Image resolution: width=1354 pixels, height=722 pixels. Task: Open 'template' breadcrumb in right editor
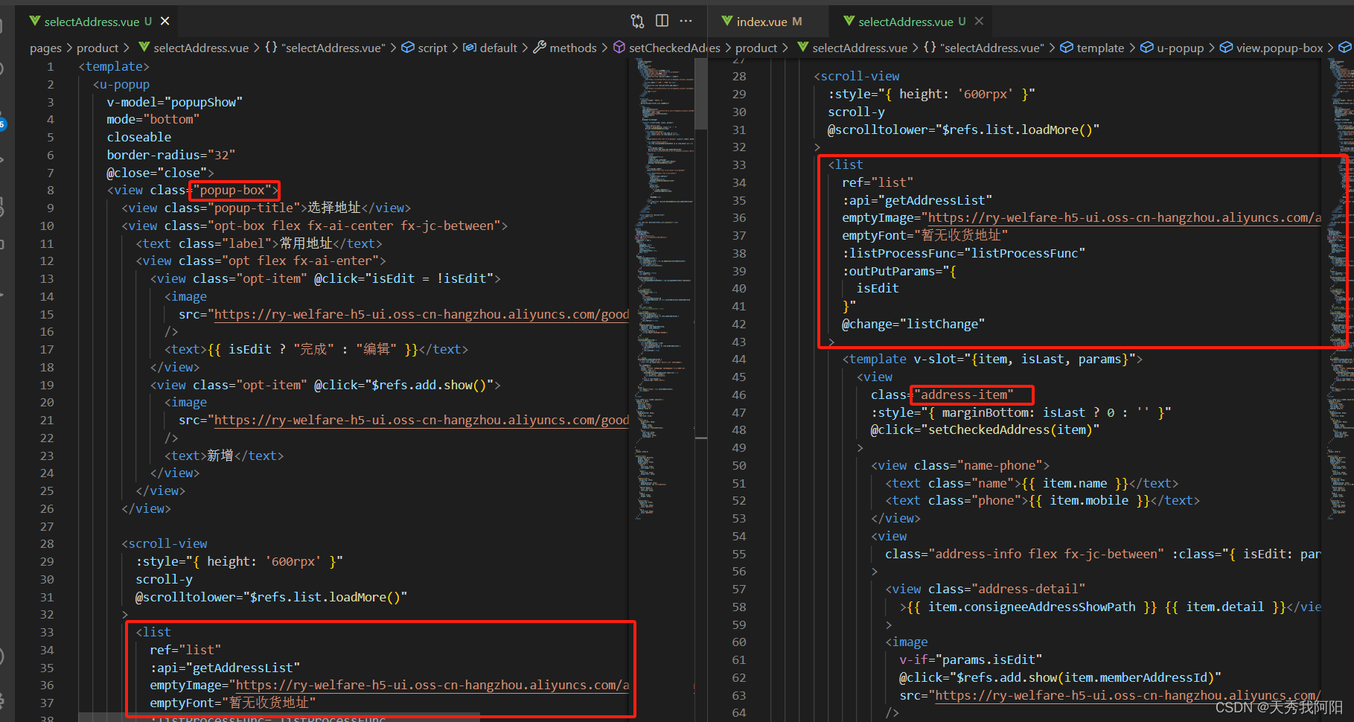click(x=1100, y=48)
